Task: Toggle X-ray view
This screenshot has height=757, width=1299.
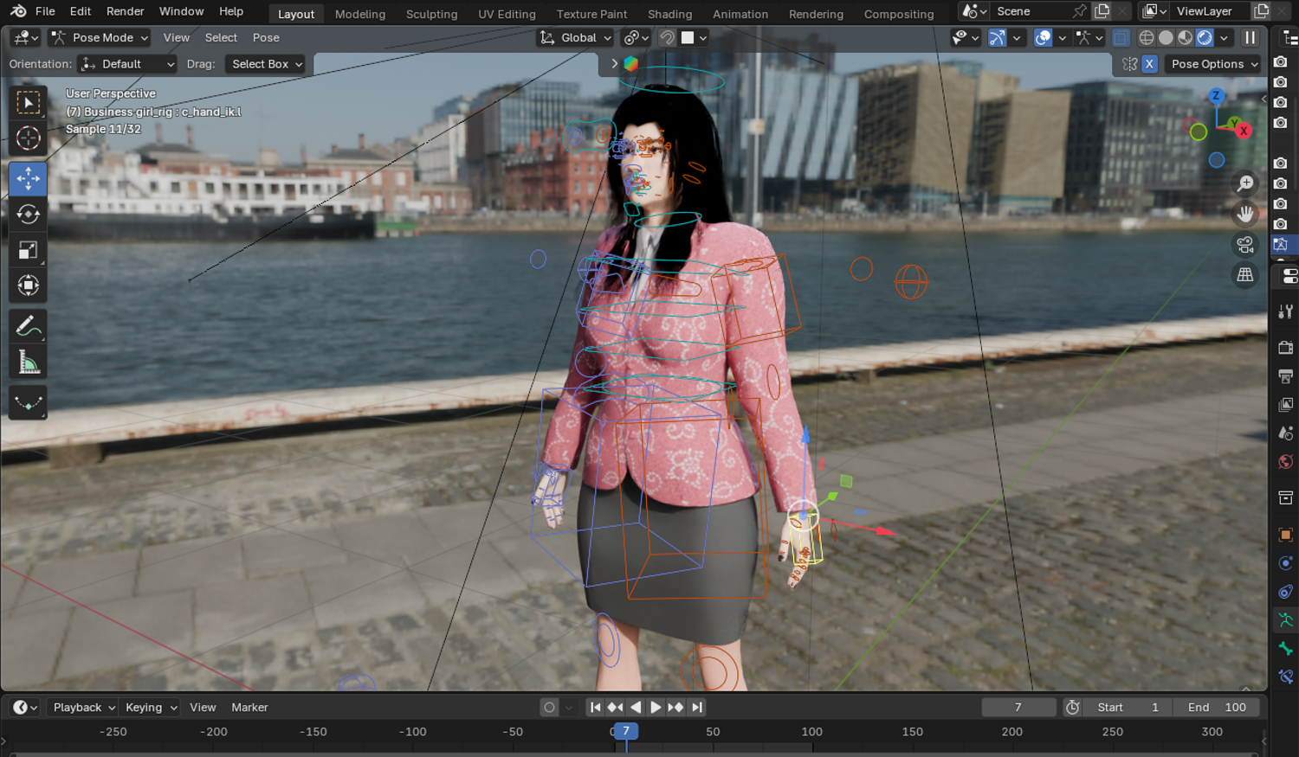Action: [1121, 38]
